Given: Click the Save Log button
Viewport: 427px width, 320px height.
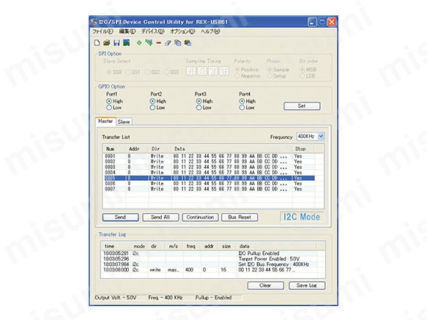Looking at the screenshot, I should [x=307, y=286].
